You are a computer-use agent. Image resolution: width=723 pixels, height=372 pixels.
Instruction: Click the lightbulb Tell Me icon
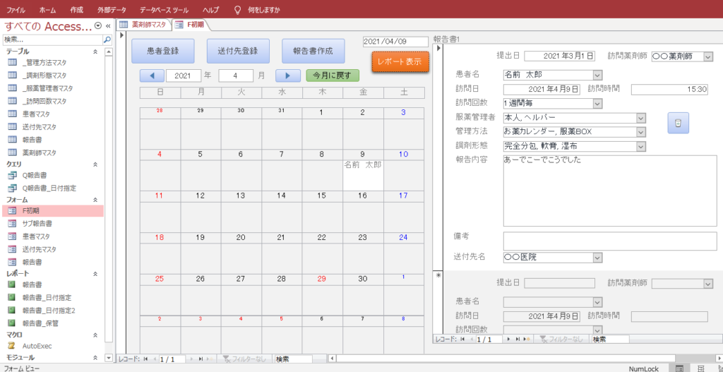pos(237,11)
